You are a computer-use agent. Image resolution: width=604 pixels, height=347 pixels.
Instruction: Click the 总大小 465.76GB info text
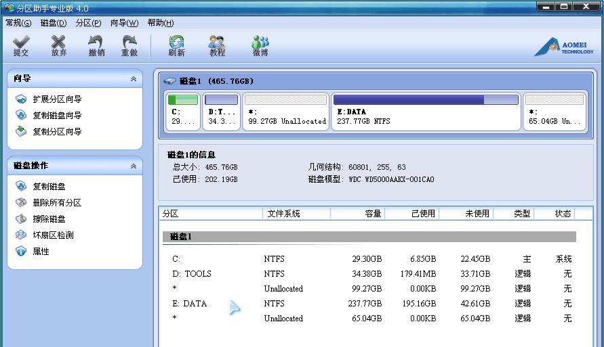(205, 167)
